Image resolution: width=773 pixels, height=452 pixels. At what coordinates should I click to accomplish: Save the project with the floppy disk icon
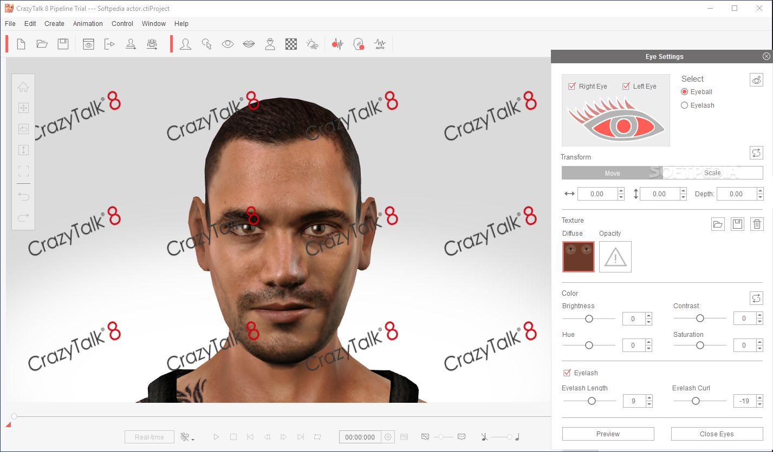(63, 44)
